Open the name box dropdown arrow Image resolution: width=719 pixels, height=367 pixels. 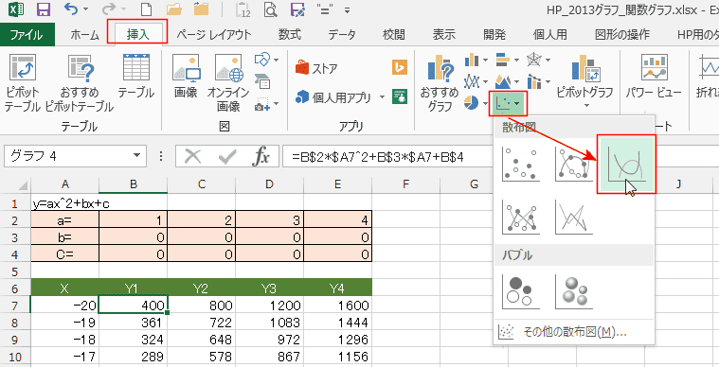[136, 156]
